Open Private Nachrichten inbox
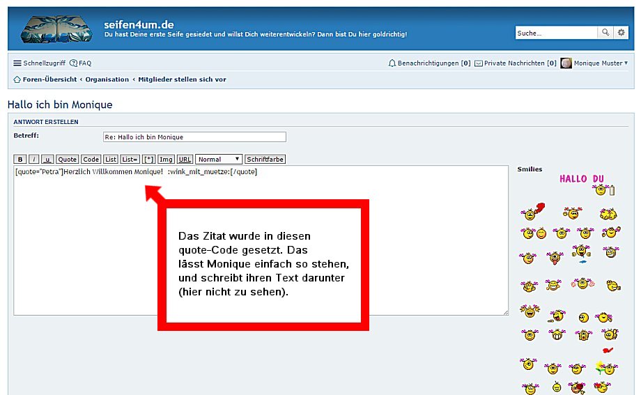This screenshot has height=395, width=641. point(516,63)
